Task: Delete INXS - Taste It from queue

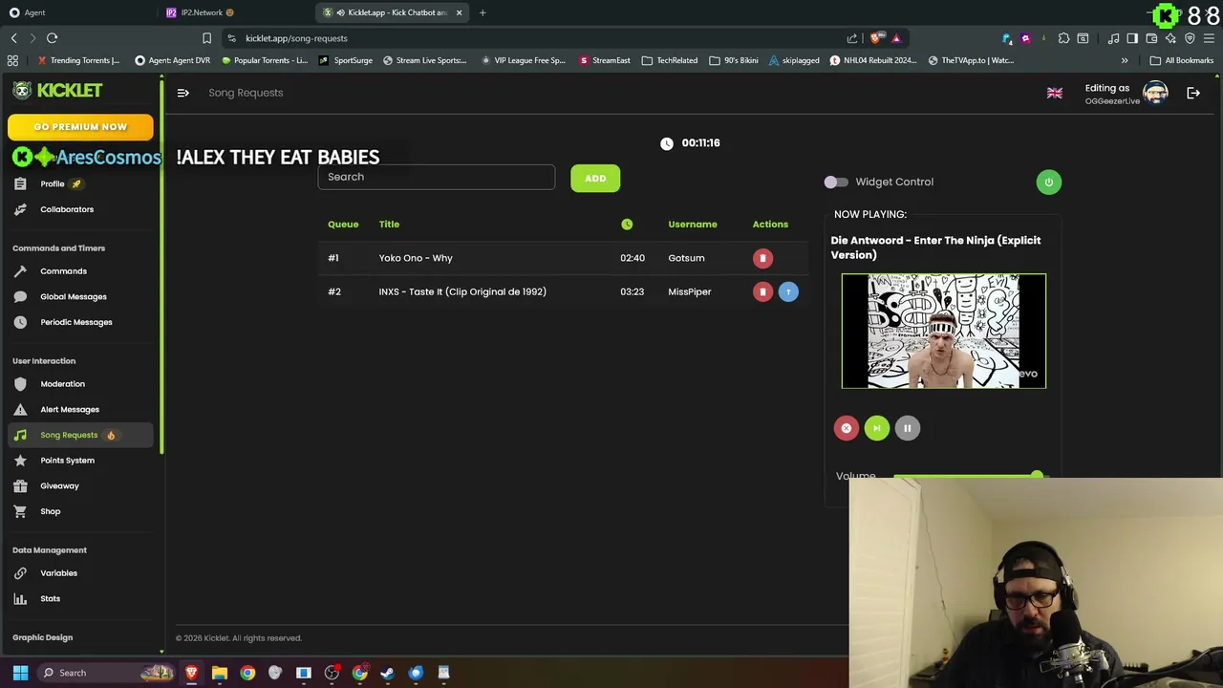Action: click(x=762, y=291)
